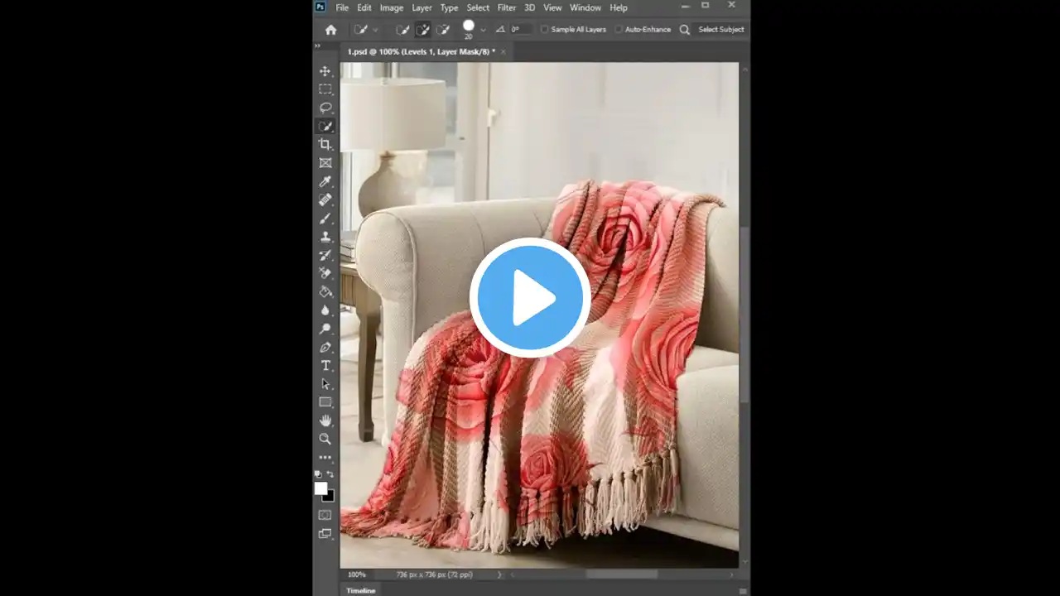The height and width of the screenshot is (596, 1060).
Task: Open the 3D menu
Action: pos(530,7)
